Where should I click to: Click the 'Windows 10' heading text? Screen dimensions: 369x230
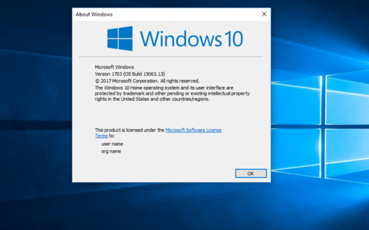[x=191, y=39]
